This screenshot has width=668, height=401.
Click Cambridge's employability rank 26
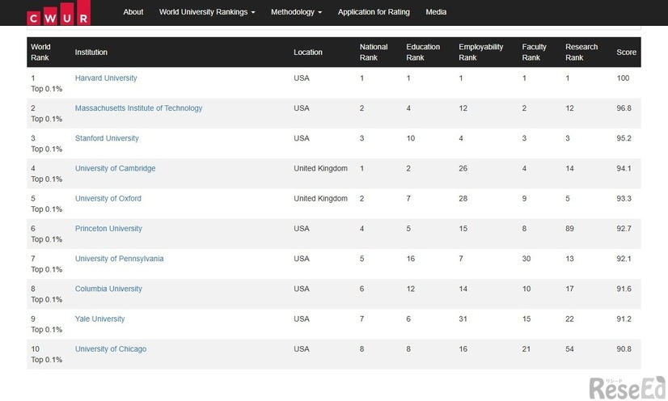pos(463,168)
